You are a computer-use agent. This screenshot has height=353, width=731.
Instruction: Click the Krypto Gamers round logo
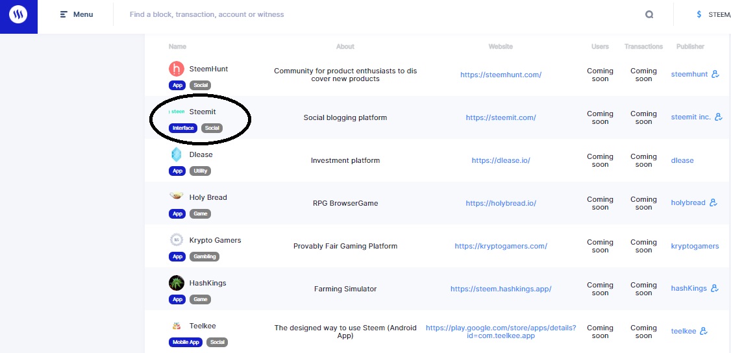point(176,240)
